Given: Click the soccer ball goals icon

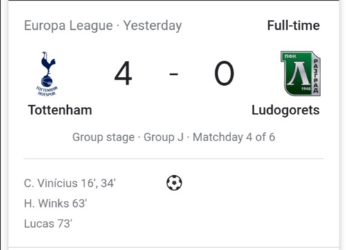Looking at the screenshot, I should click(x=174, y=183).
